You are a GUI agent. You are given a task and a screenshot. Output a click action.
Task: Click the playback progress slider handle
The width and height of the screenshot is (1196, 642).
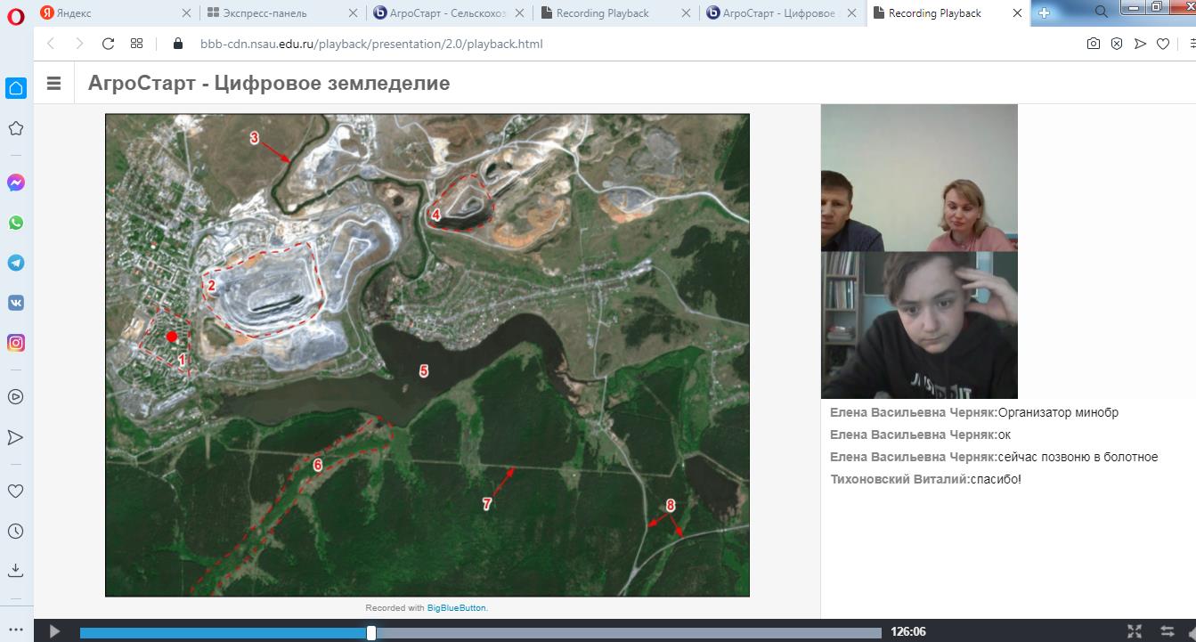click(x=371, y=633)
